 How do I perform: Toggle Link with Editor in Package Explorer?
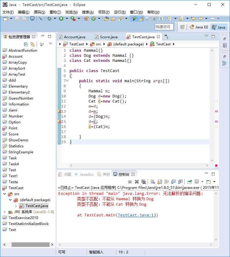(33, 44)
